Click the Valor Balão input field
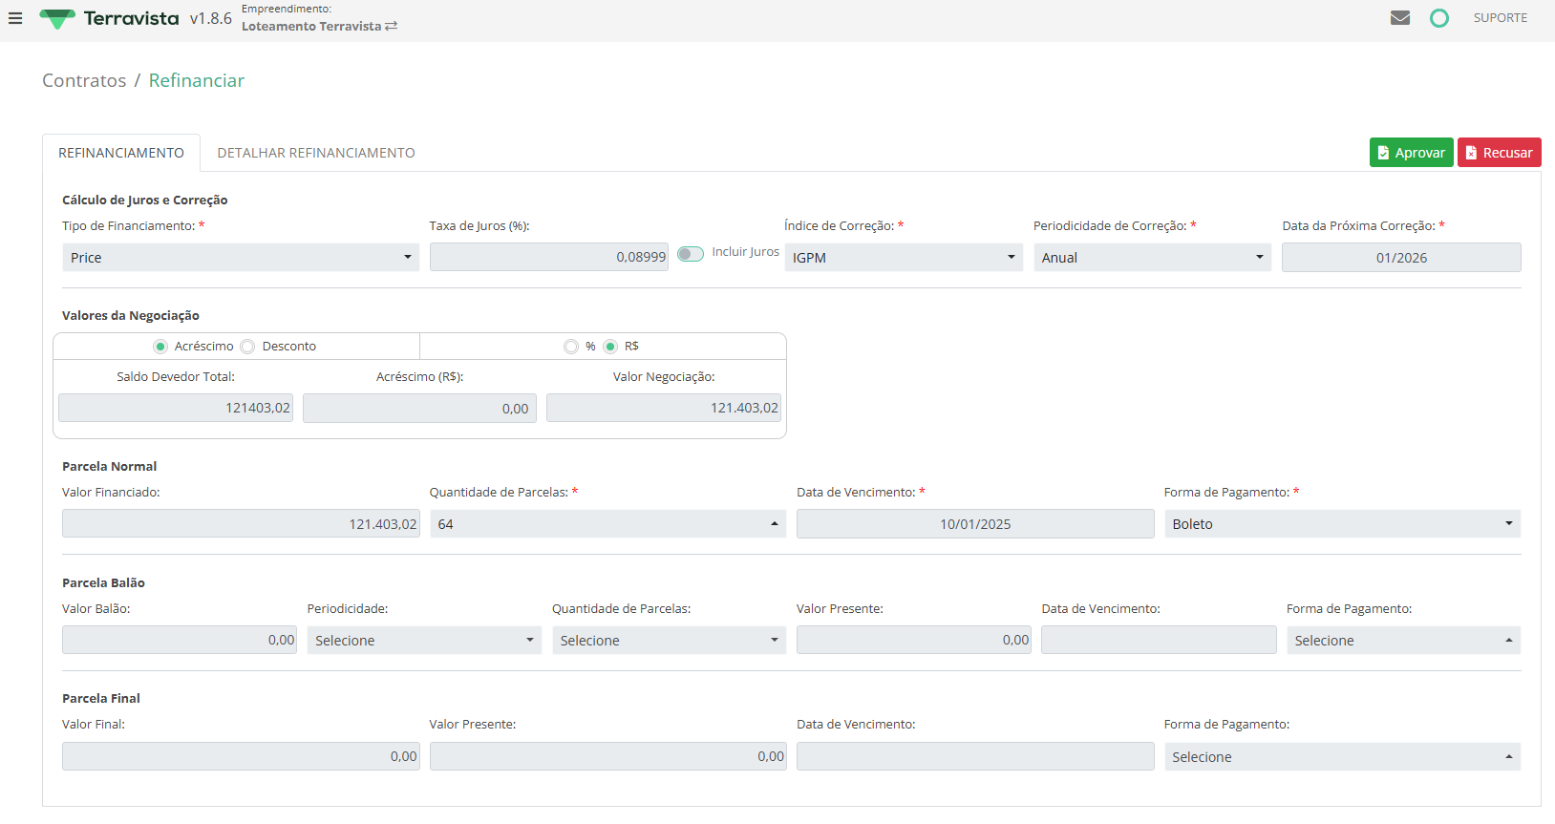 180,640
